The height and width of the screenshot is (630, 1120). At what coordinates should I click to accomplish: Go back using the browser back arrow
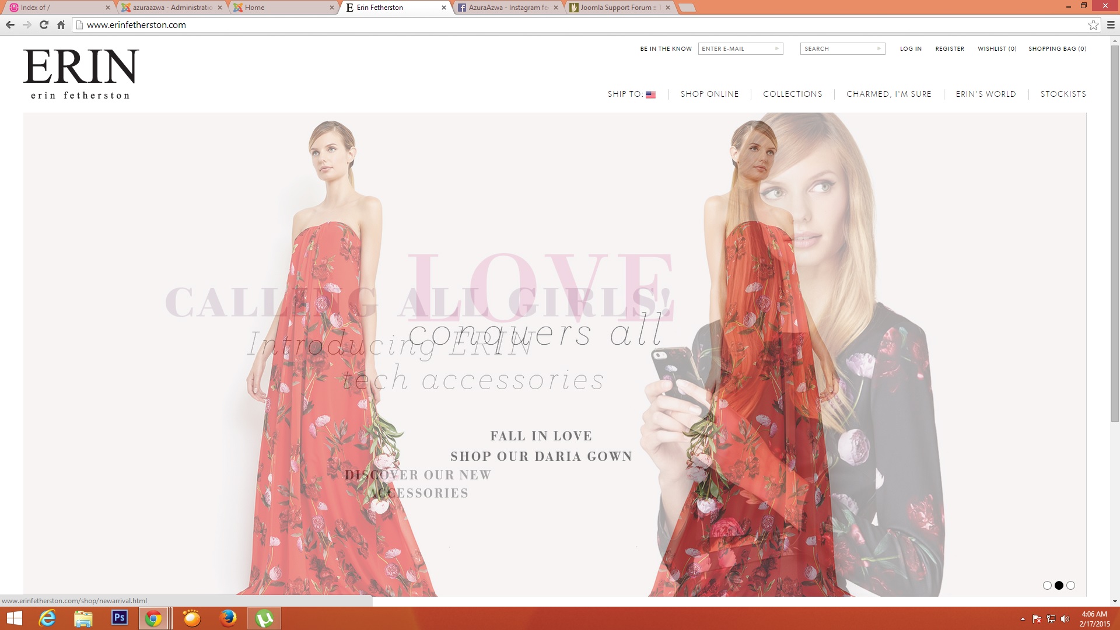tap(10, 24)
